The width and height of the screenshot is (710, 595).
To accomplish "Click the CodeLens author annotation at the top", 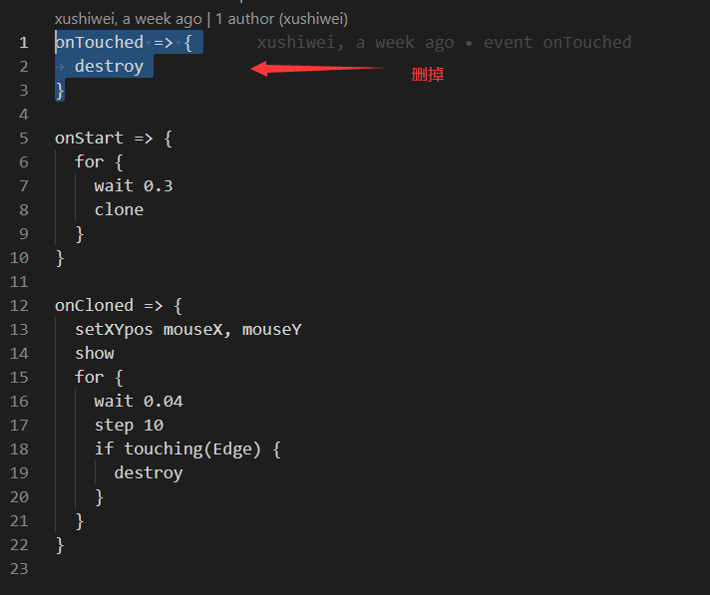I will point(201,19).
